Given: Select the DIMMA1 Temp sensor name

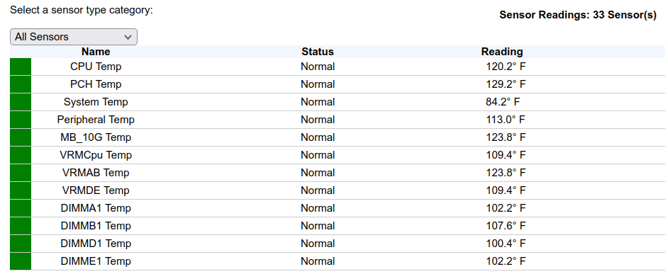Looking at the screenshot, I should point(96,208).
